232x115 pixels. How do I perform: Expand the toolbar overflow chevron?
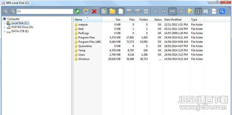tap(230, 7)
